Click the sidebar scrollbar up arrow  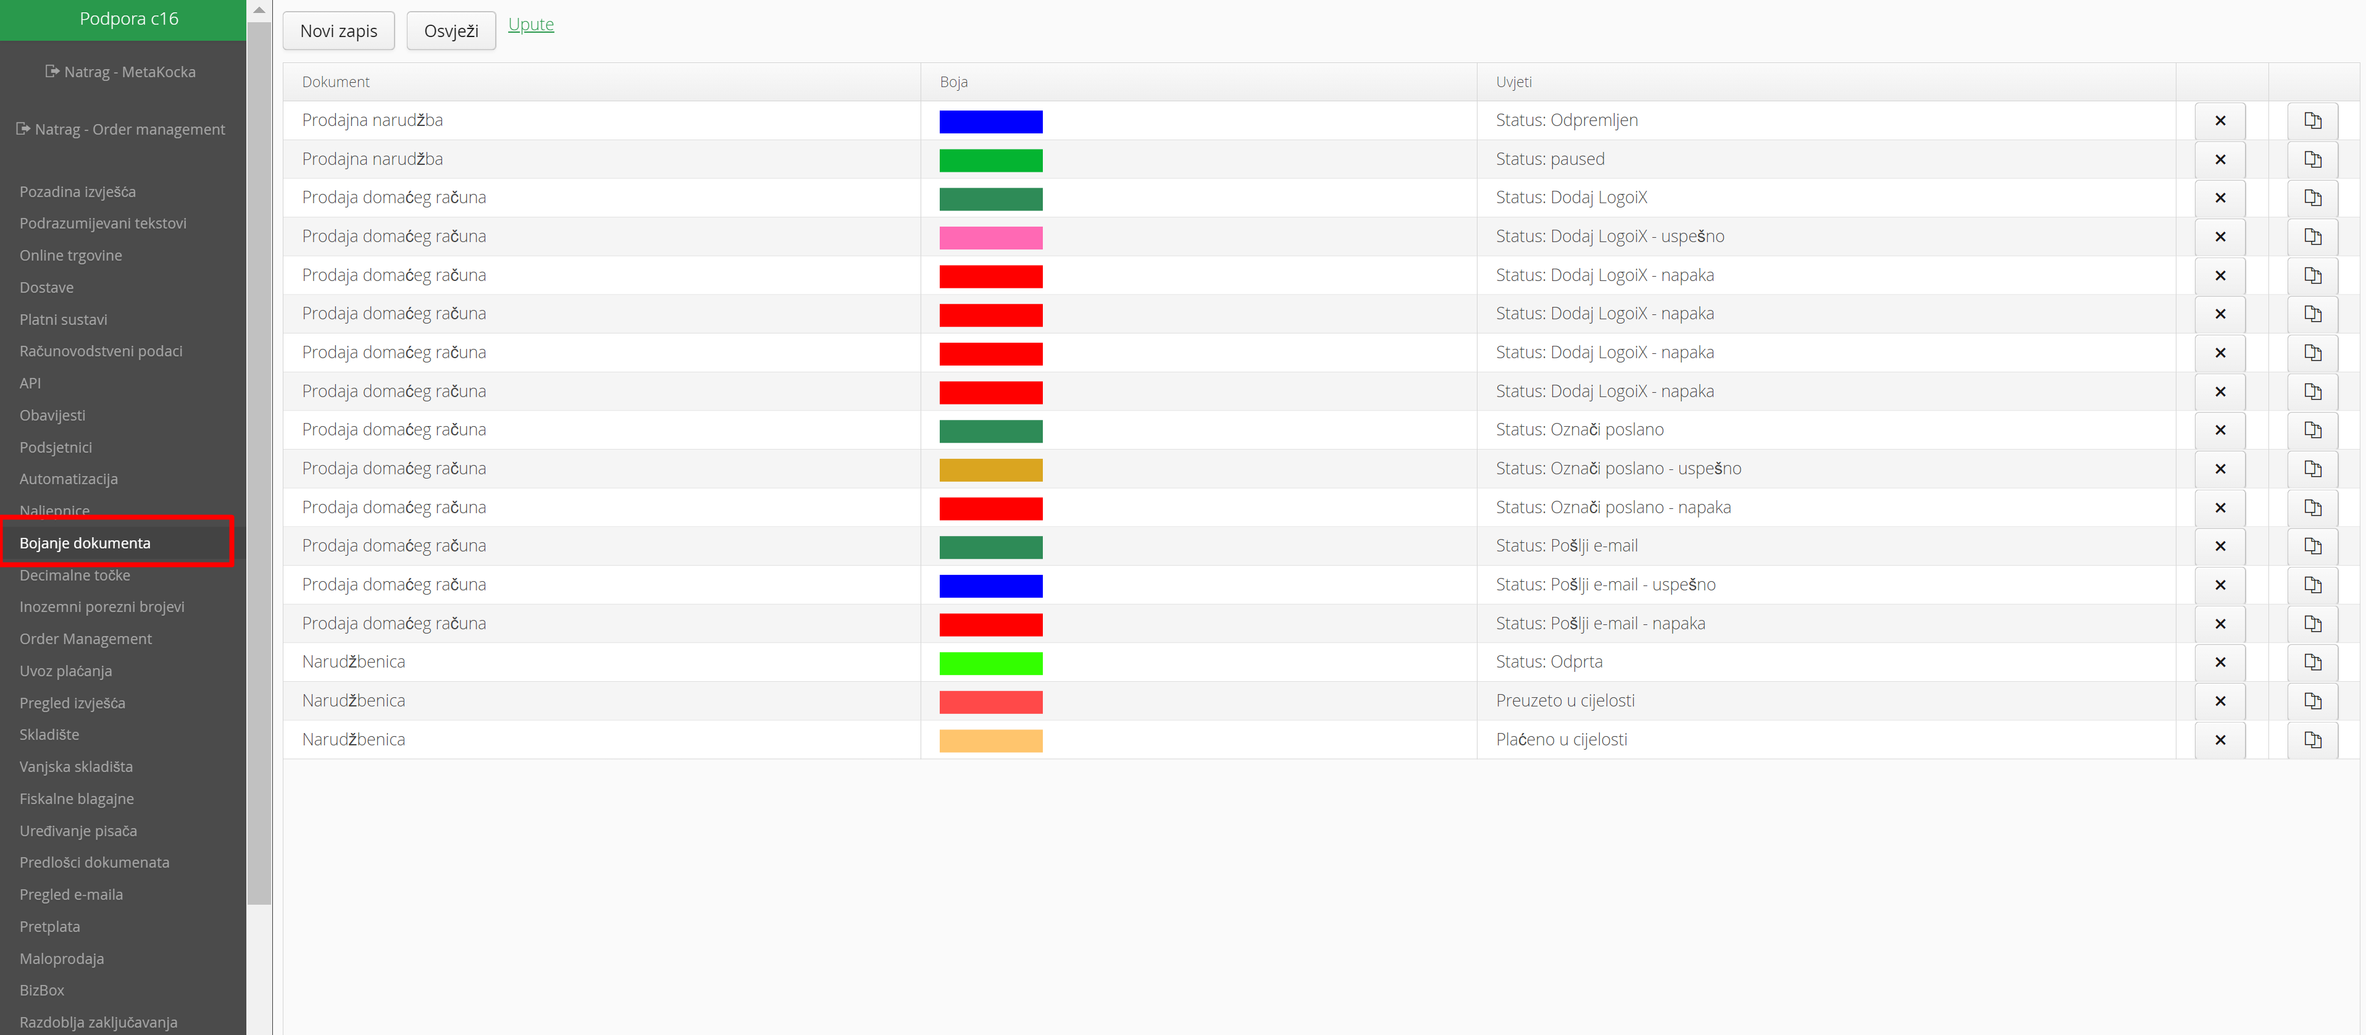coord(259,10)
